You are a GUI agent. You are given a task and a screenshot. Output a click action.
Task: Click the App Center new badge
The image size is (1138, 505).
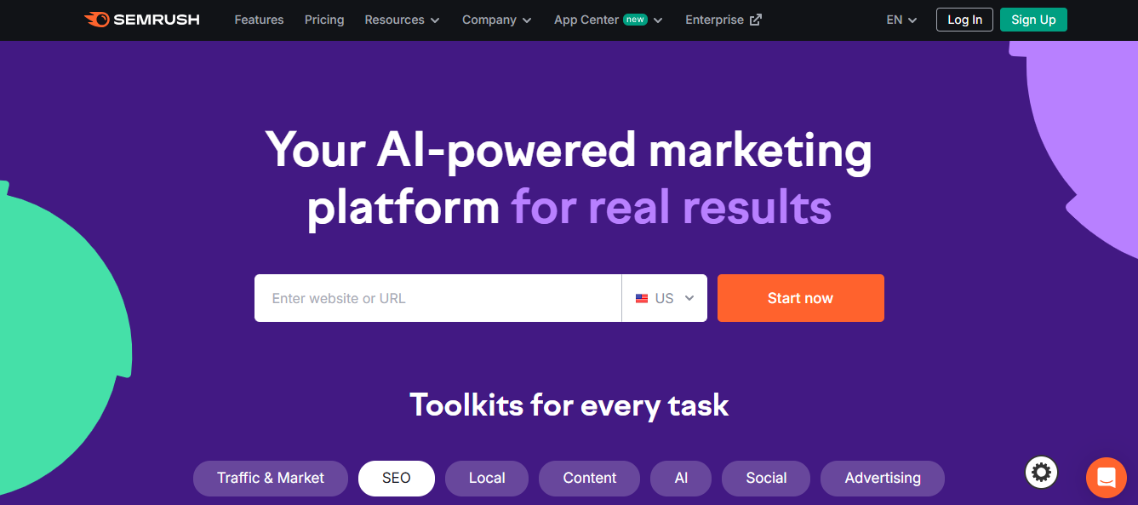pos(635,19)
